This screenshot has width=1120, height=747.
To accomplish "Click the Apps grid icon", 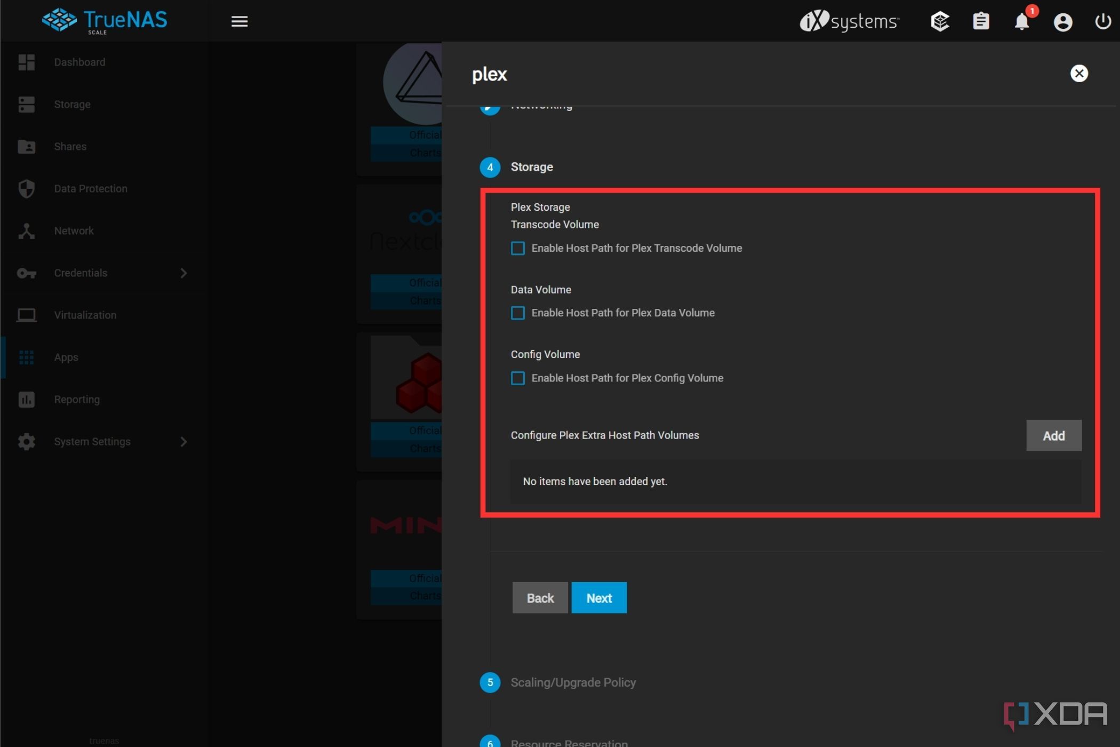I will point(26,357).
